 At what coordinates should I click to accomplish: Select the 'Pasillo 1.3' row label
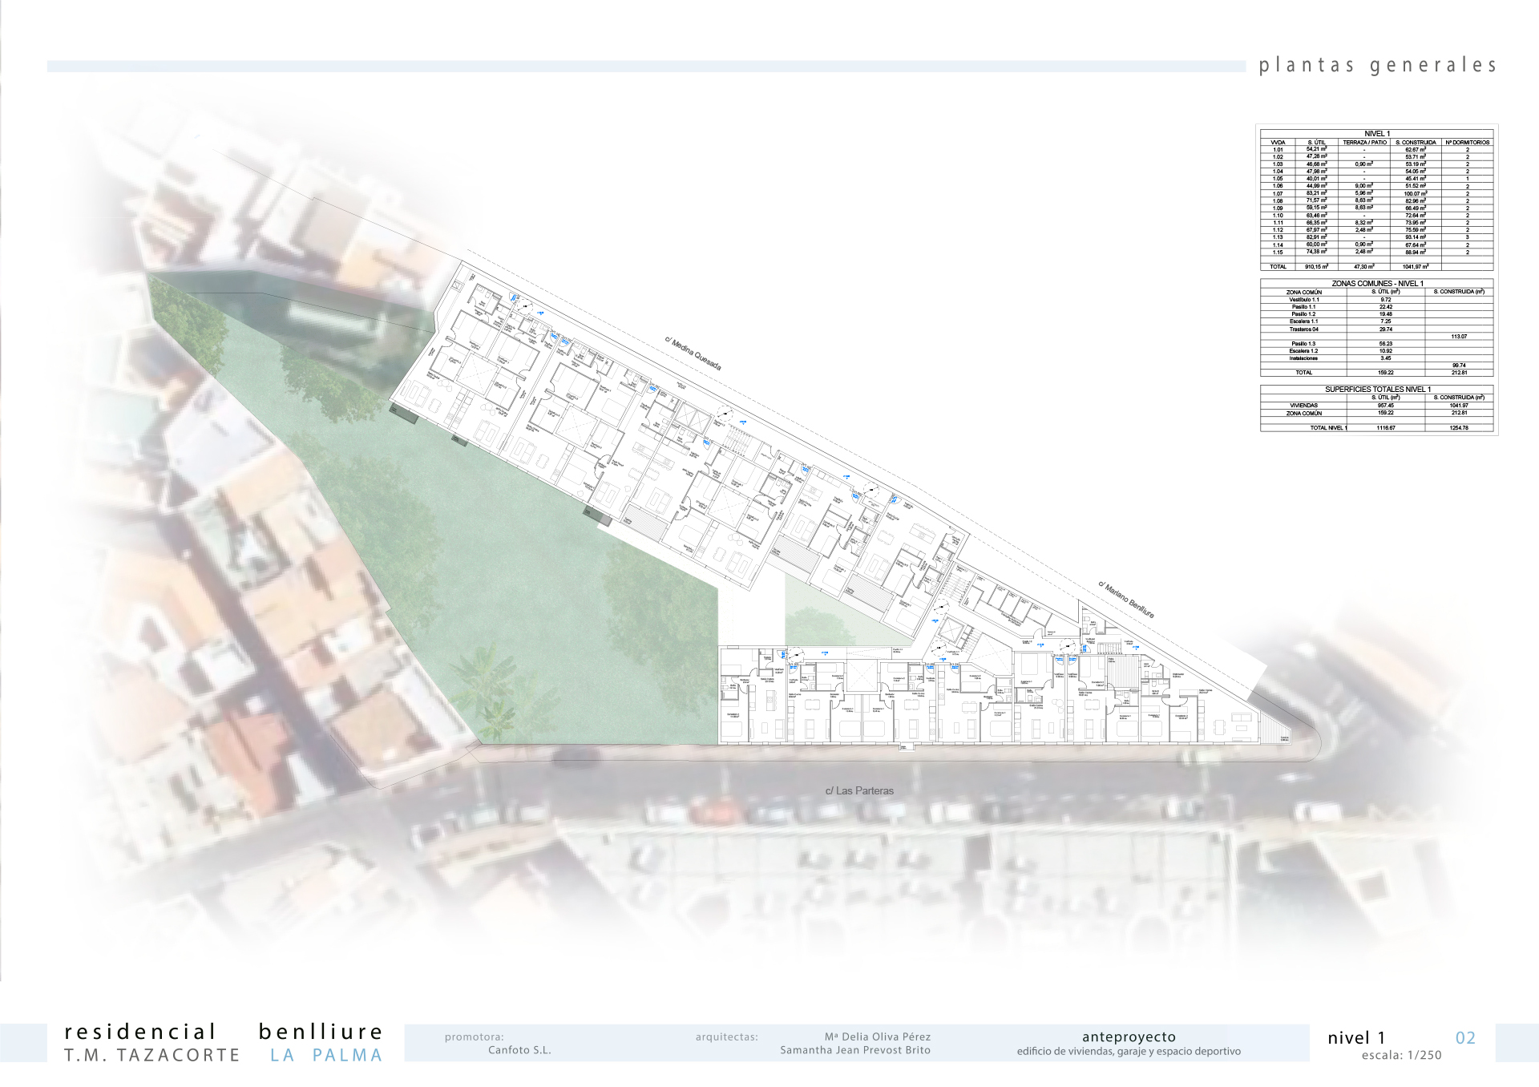pos(1304,344)
